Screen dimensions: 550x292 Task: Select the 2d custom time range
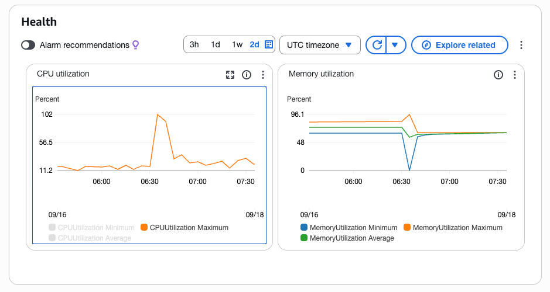(254, 45)
